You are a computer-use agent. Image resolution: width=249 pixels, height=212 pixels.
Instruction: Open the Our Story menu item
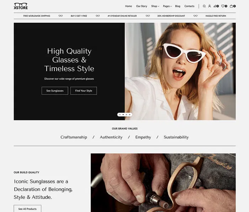coord(142,6)
